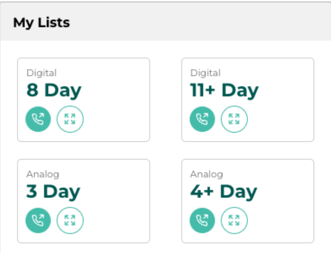Click the "My Lists" panel heading

coord(42,23)
